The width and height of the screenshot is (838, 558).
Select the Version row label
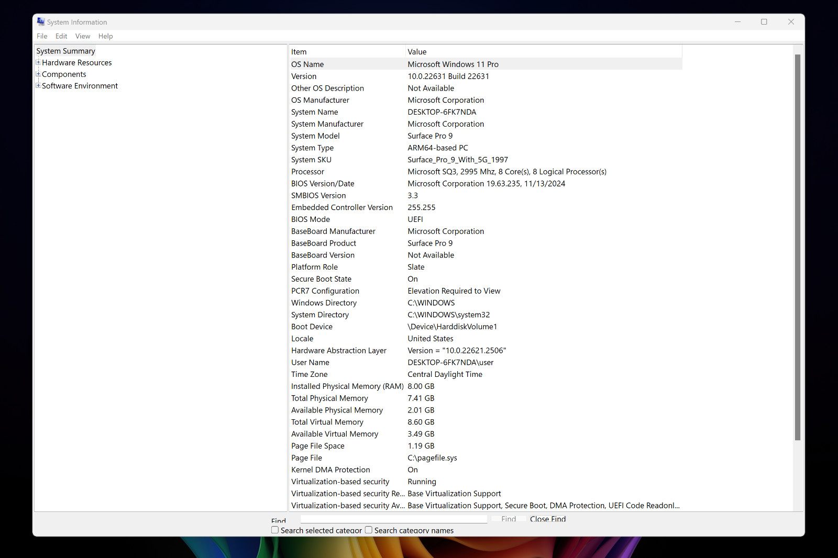[304, 76]
